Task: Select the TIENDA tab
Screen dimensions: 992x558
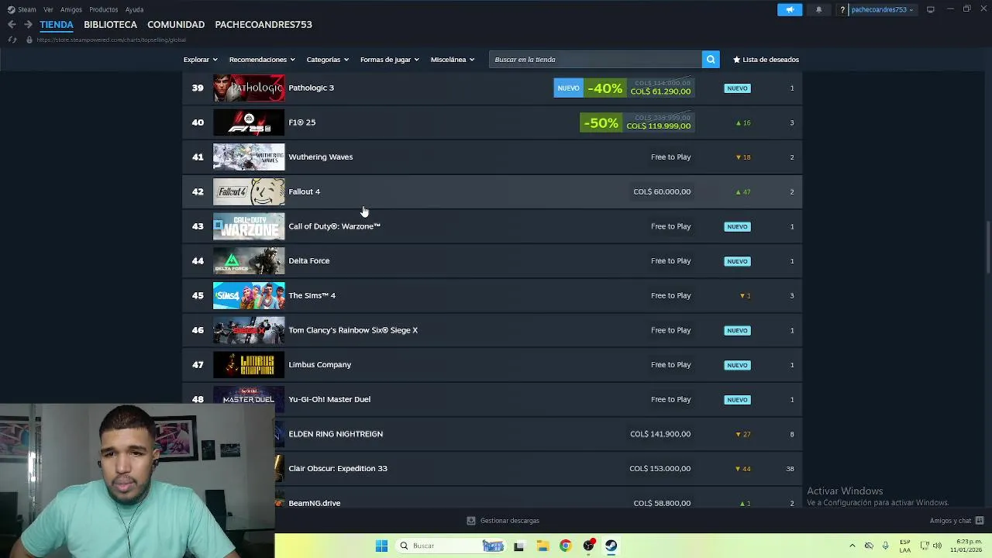Action: [x=57, y=24]
